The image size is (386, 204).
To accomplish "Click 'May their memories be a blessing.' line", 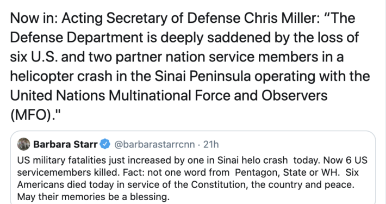I will click(x=94, y=197).
